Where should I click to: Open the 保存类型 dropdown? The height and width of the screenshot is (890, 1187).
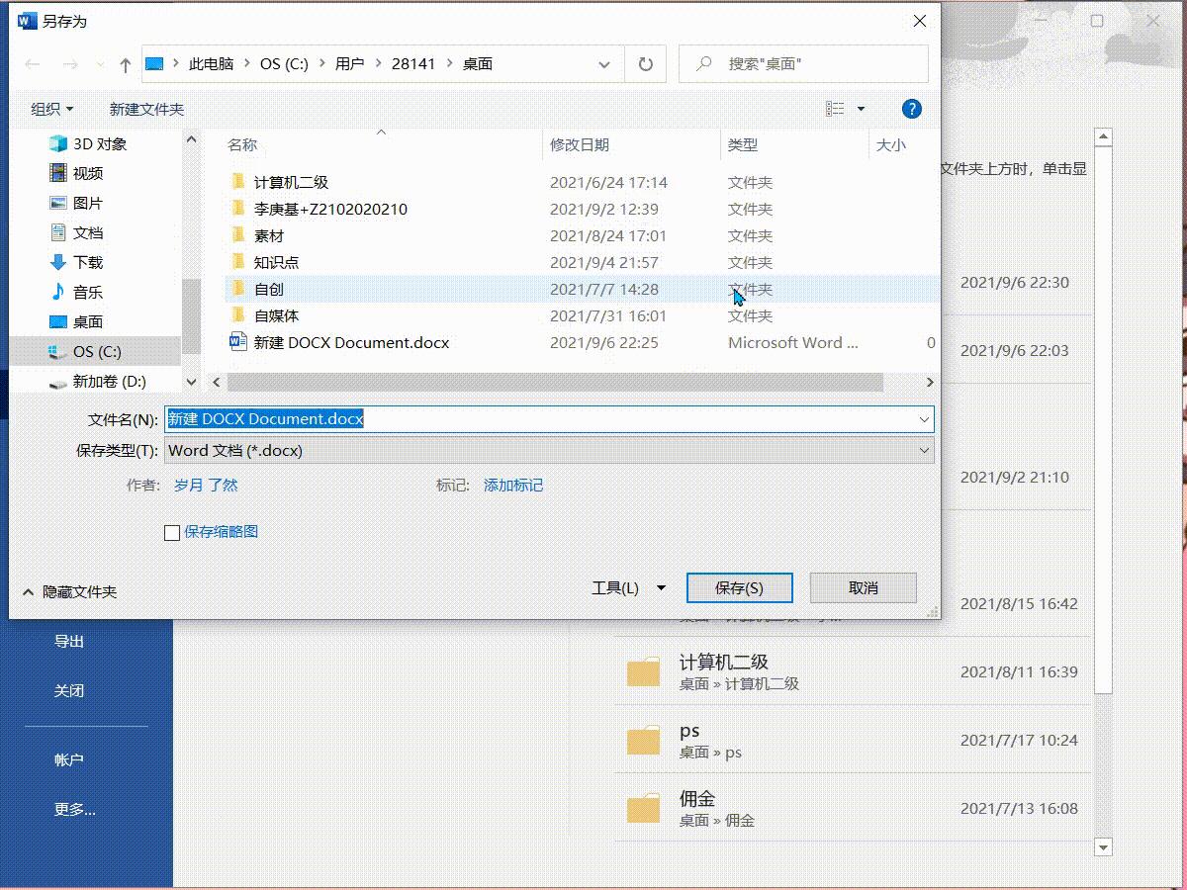(925, 450)
